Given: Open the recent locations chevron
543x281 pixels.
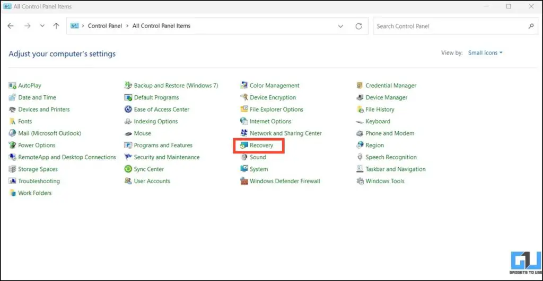Looking at the screenshot, I should point(42,26).
